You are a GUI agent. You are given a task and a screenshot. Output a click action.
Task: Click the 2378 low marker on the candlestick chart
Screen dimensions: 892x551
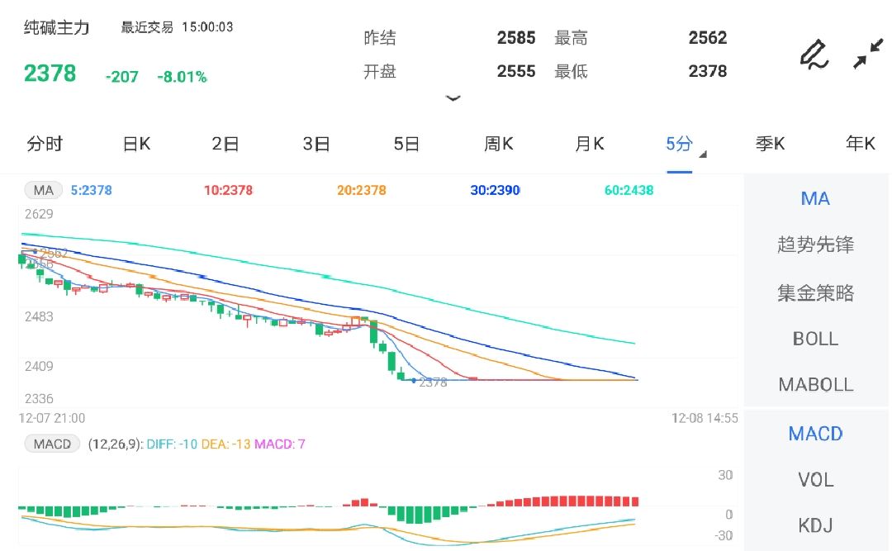pyautogui.click(x=433, y=382)
